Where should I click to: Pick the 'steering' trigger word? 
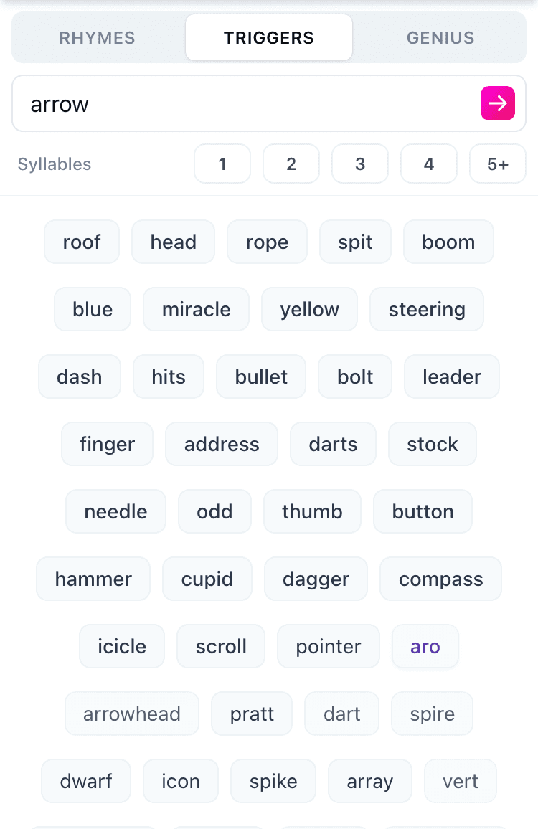click(x=426, y=309)
